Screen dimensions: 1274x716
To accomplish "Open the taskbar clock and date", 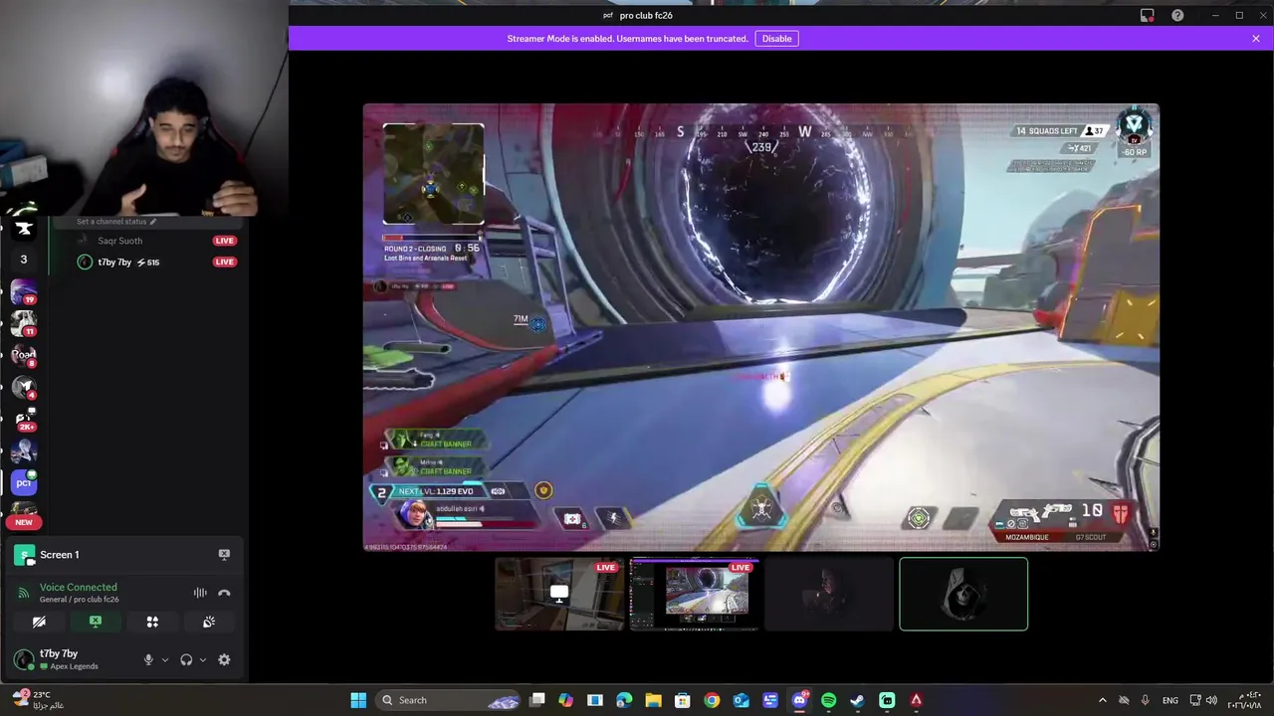I will tap(1245, 700).
